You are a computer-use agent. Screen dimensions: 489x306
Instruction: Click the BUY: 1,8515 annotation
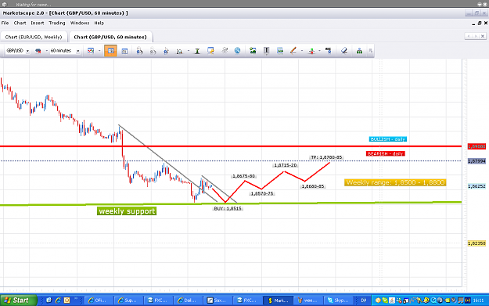228,208
